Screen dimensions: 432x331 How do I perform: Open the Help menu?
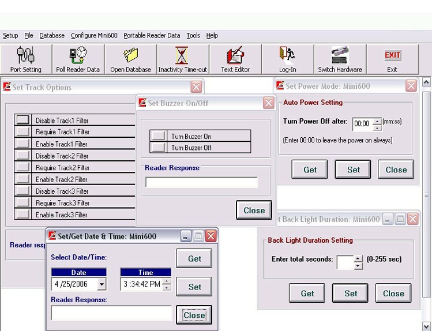tap(212, 36)
